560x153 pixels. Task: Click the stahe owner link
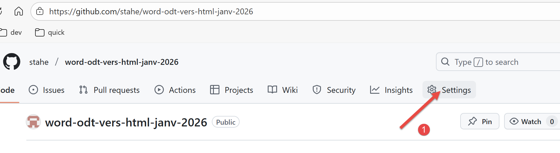pyautogui.click(x=39, y=62)
